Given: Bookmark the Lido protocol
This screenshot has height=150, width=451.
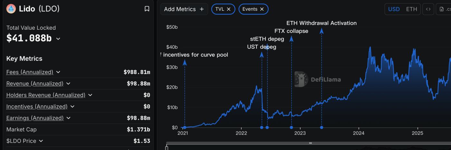Looking at the screenshot, I should pos(147,9).
